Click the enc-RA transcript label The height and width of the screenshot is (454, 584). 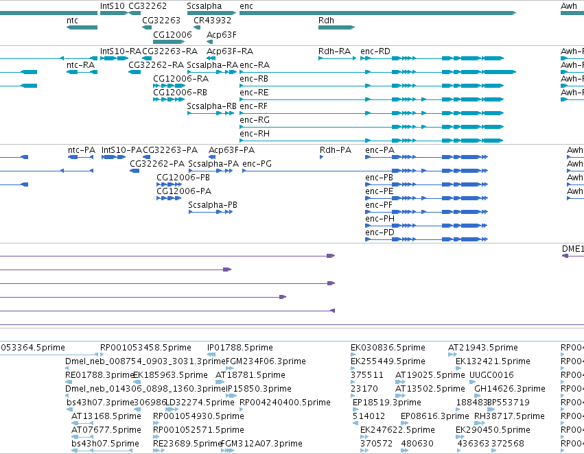pos(255,64)
